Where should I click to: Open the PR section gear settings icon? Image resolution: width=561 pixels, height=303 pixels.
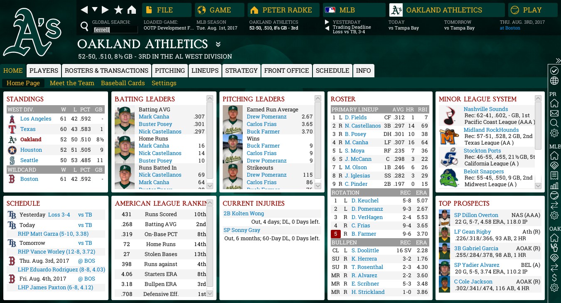tap(554, 133)
